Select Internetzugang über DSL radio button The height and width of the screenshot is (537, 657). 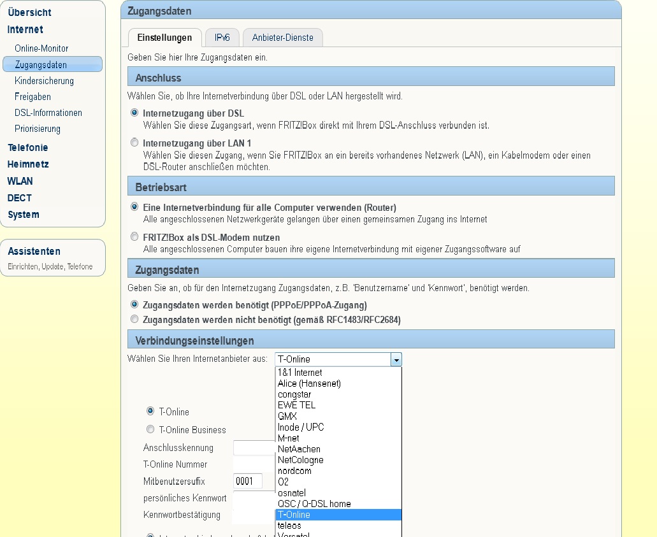coord(134,113)
